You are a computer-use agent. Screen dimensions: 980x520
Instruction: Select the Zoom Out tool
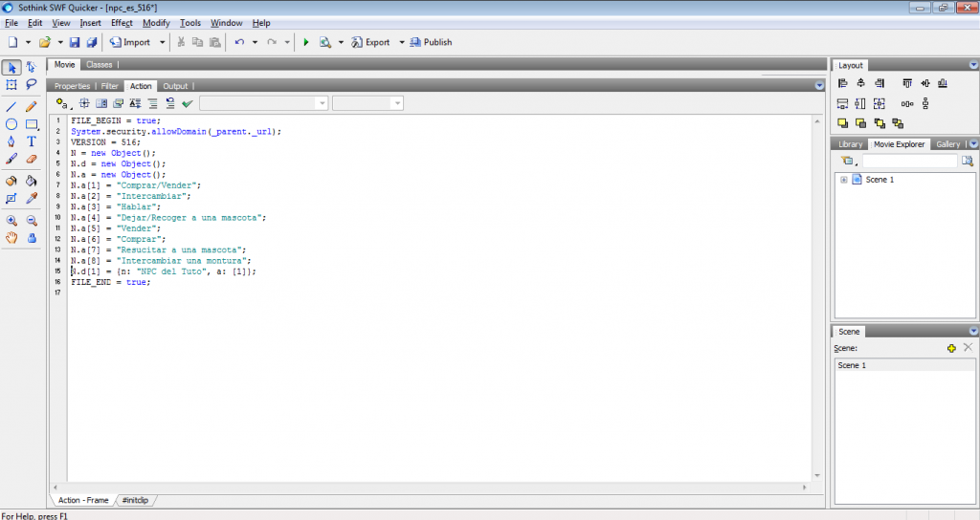[x=32, y=221]
